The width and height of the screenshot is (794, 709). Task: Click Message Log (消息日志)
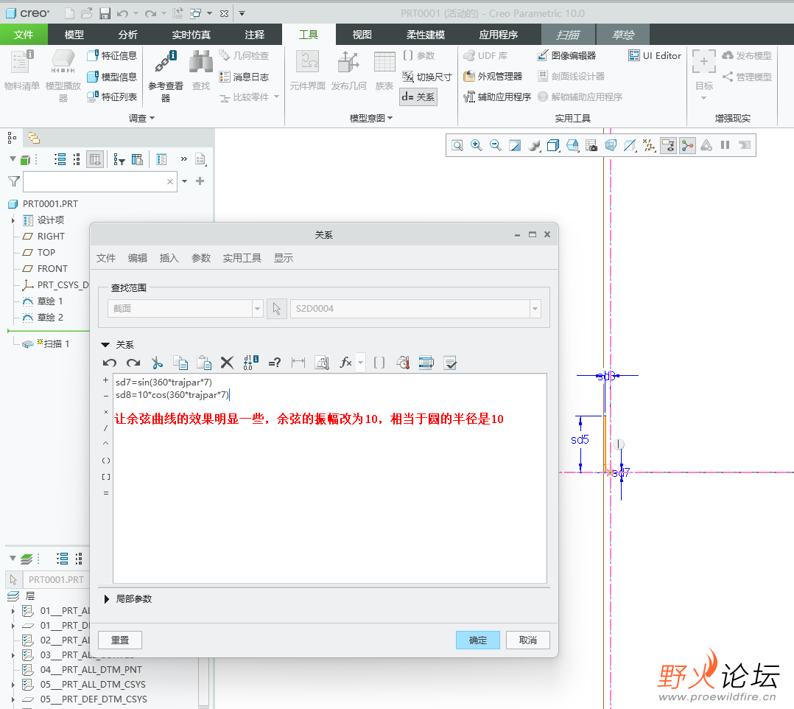click(x=244, y=77)
